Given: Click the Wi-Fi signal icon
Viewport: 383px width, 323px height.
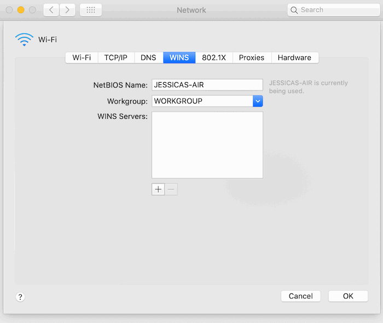Looking at the screenshot, I should click(24, 39).
